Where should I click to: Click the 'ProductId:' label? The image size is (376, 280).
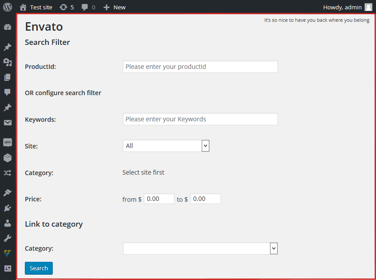click(40, 67)
